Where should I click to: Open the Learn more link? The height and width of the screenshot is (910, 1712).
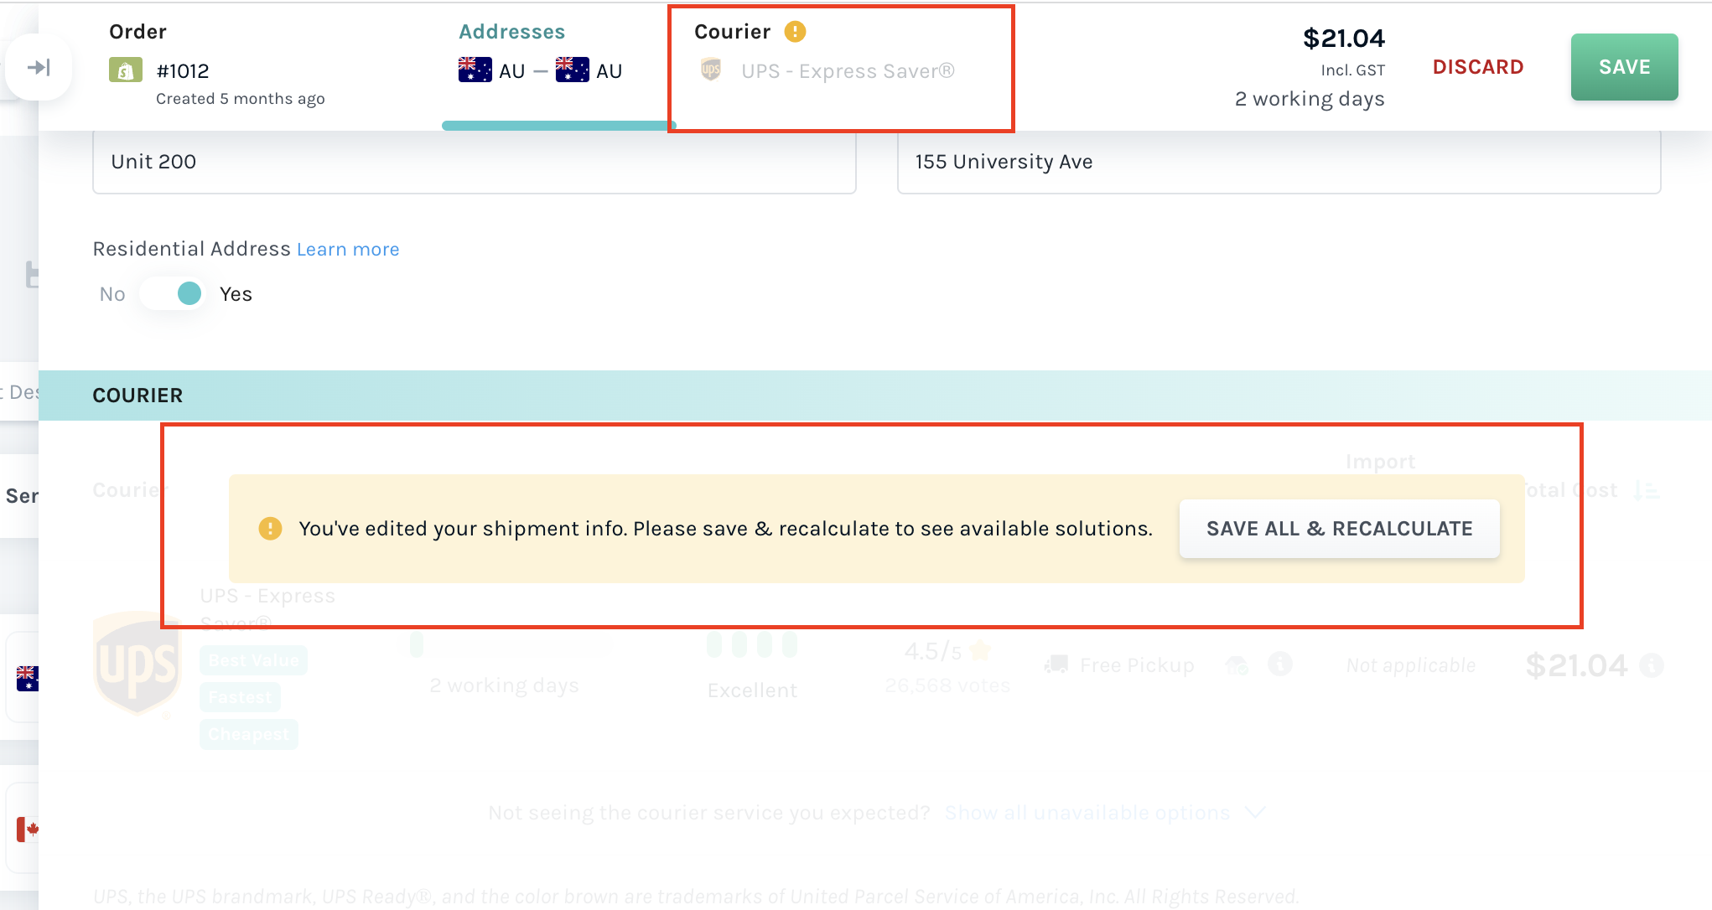point(347,249)
